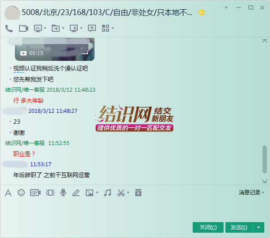Click the red message 行 多大年龄
This screenshot has height=238, width=270.
coord(28,100)
